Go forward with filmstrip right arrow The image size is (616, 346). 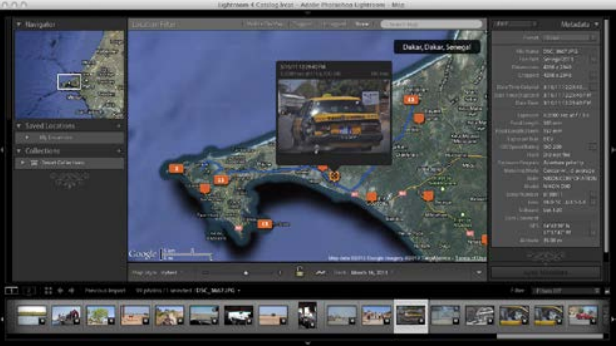coord(71,291)
